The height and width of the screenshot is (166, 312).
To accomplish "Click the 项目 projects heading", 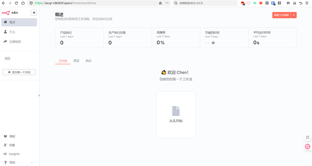I will click(x=7, y=59).
